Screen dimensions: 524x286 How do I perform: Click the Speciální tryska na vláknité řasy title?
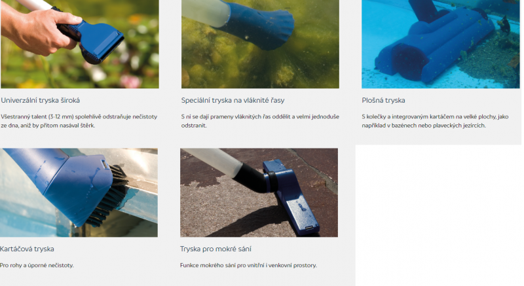pyautogui.click(x=233, y=100)
